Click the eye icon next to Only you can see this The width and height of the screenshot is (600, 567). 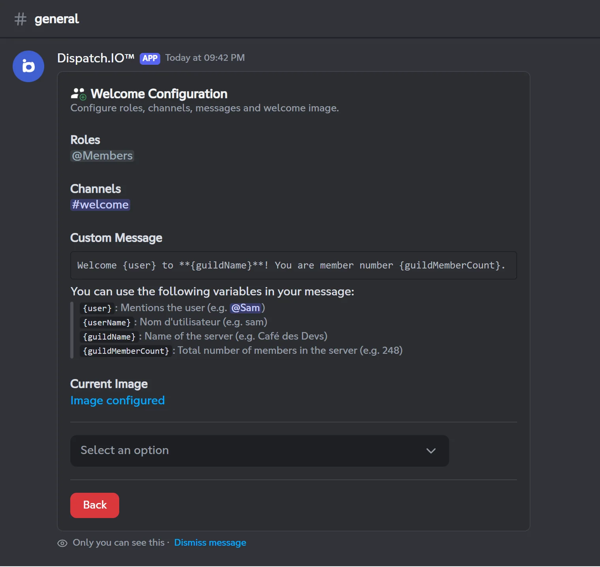click(x=62, y=543)
